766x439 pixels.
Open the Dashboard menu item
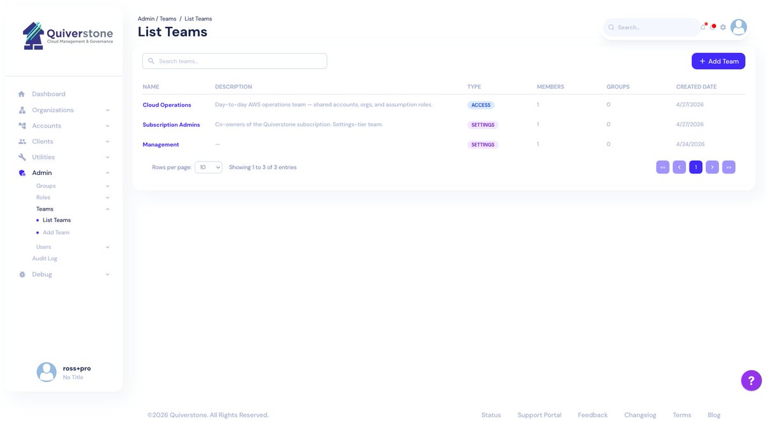[49, 94]
